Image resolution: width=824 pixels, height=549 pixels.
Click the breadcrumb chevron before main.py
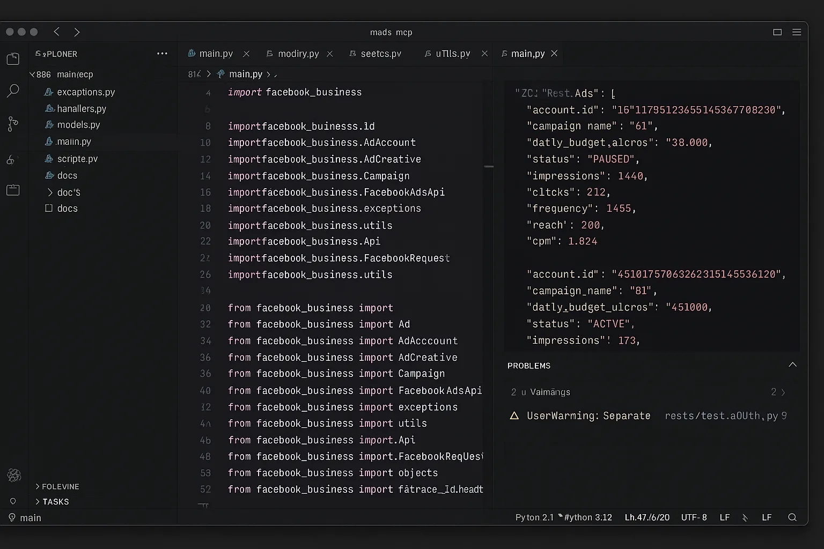[x=209, y=74]
